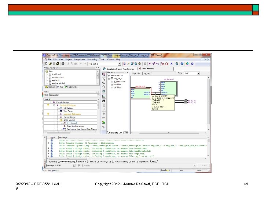Open the Project menu
The image size is (264, 198).
pos(68,59)
